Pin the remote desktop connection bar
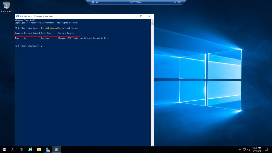The image size is (272, 153). [93, 2]
